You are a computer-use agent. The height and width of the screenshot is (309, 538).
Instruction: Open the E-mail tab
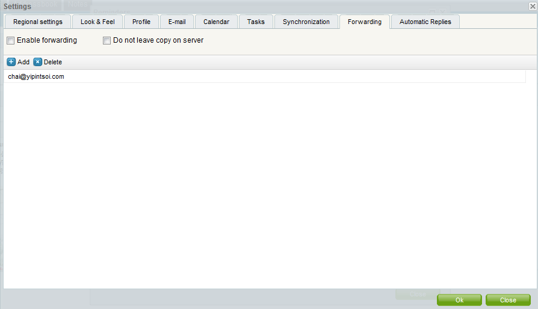click(177, 22)
